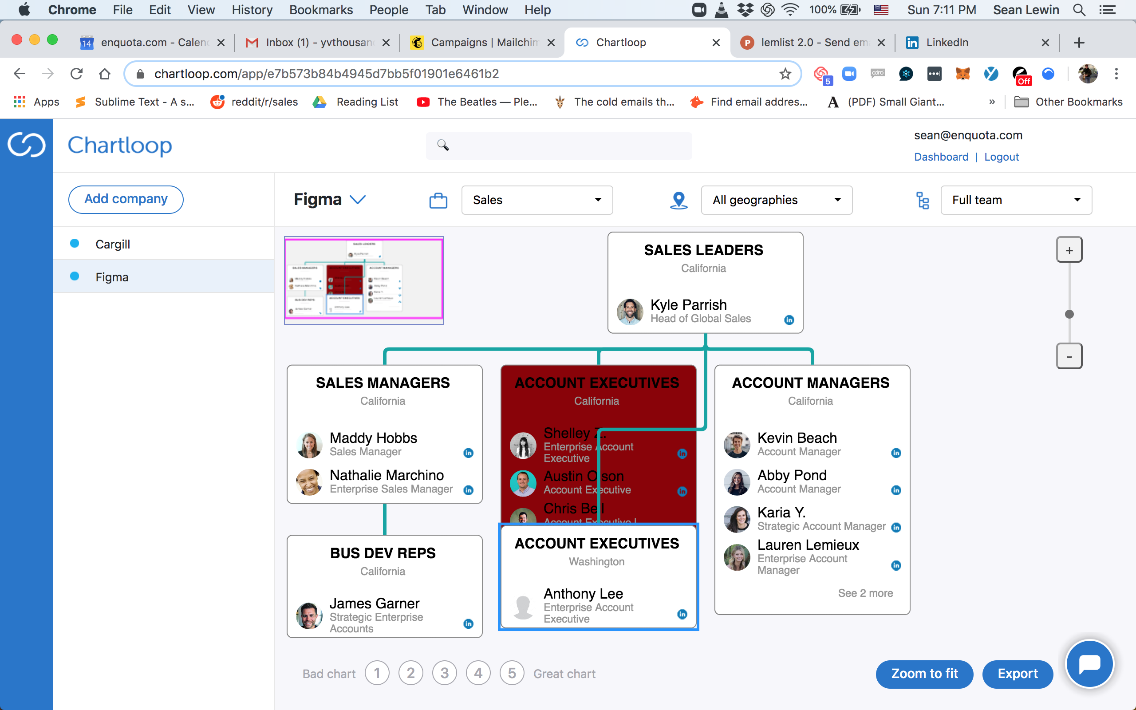Open Kyle Parrish's LinkedIn profile icon
The width and height of the screenshot is (1136, 710).
tap(789, 320)
